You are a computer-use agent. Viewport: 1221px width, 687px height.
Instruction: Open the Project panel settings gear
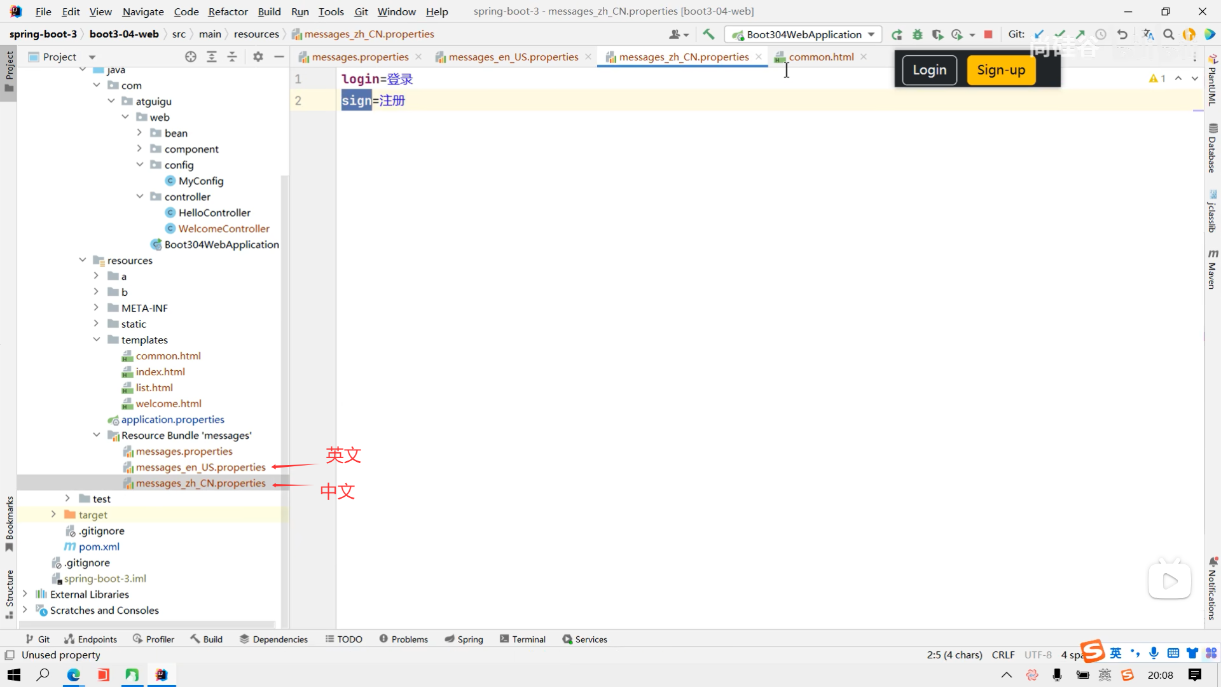(258, 57)
